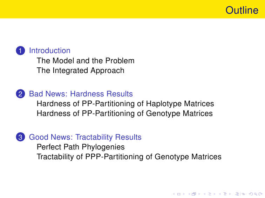Select Hardness of PP-Partitioning of Haplotype Matrices
Screen dimensions: 265x198
(x=125, y=104)
